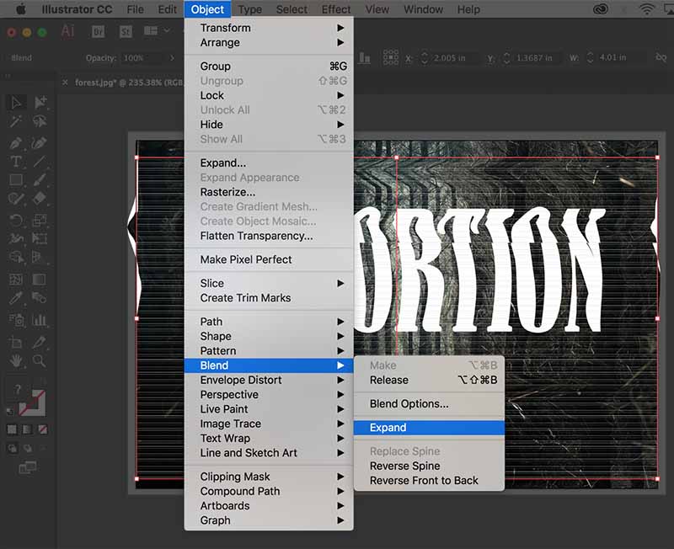Open the Arrange submenu
Screen dimensions: 674x549
pyautogui.click(x=269, y=43)
